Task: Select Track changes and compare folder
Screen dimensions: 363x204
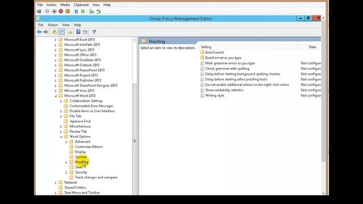Action: 96,177
